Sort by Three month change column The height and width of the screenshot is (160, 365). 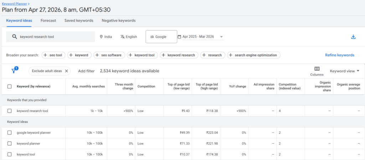pyautogui.click(x=124, y=87)
